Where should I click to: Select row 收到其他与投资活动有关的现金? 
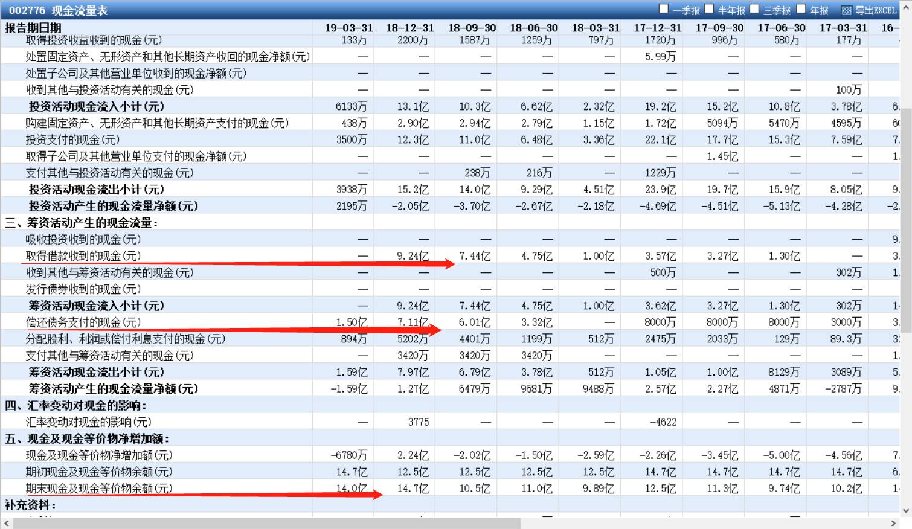(x=450, y=89)
